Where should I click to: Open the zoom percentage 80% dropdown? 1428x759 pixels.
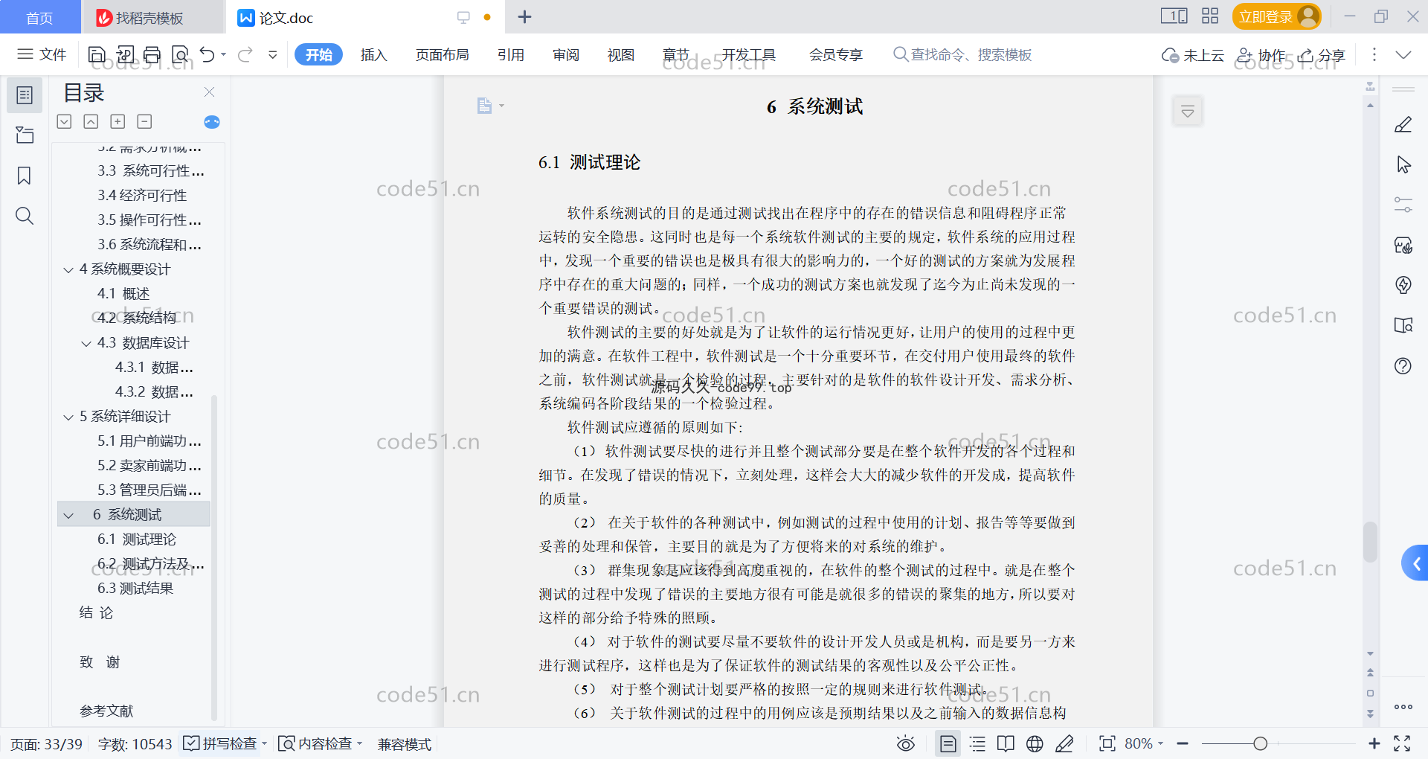[1145, 743]
